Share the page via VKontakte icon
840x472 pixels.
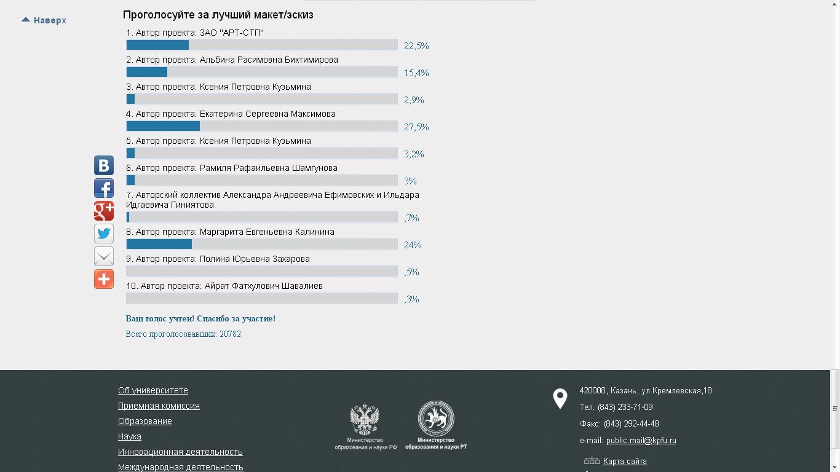[104, 165]
